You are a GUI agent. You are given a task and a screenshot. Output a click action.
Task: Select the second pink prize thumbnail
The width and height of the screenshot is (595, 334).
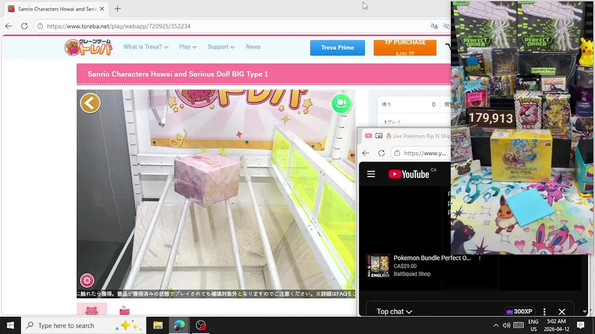click(124, 310)
